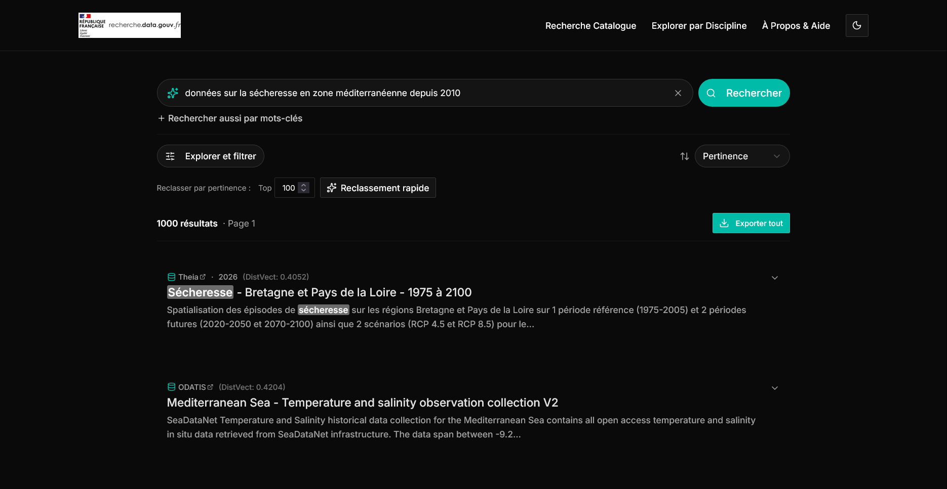Click the Top 100 stepper arrows
The image size is (947, 489).
pyautogui.click(x=304, y=188)
